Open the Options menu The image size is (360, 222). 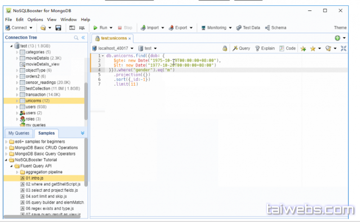point(35,20)
